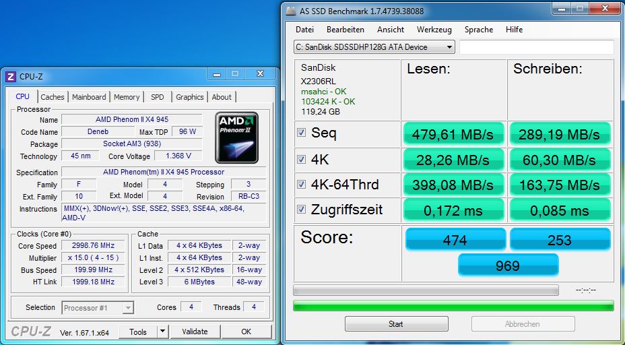The height and width of the screenshot is (345, 625).
Task: Click the green benchmark progress bar
Action: [453, 306]
